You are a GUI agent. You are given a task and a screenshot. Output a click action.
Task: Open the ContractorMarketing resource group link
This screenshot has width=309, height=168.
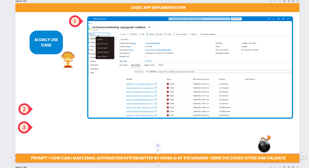[x=152, y=43]
